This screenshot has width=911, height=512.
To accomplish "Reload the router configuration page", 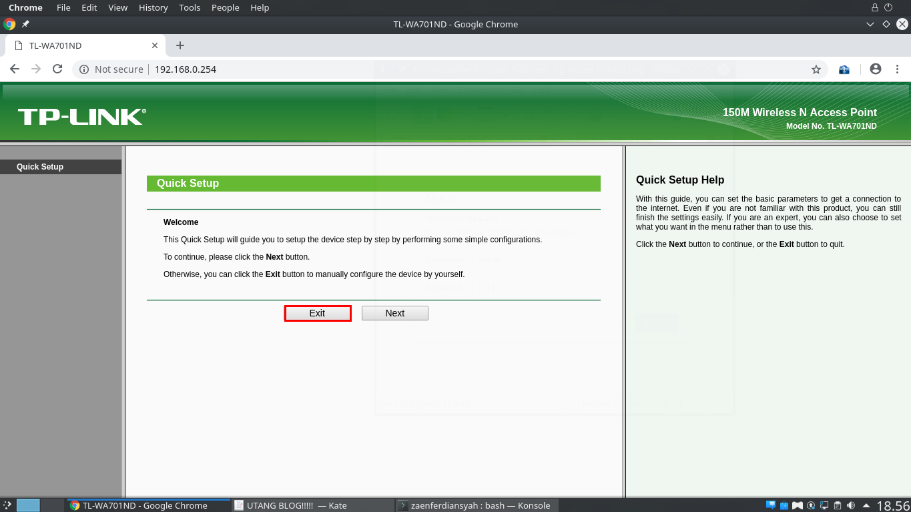I will click(57, 69).
